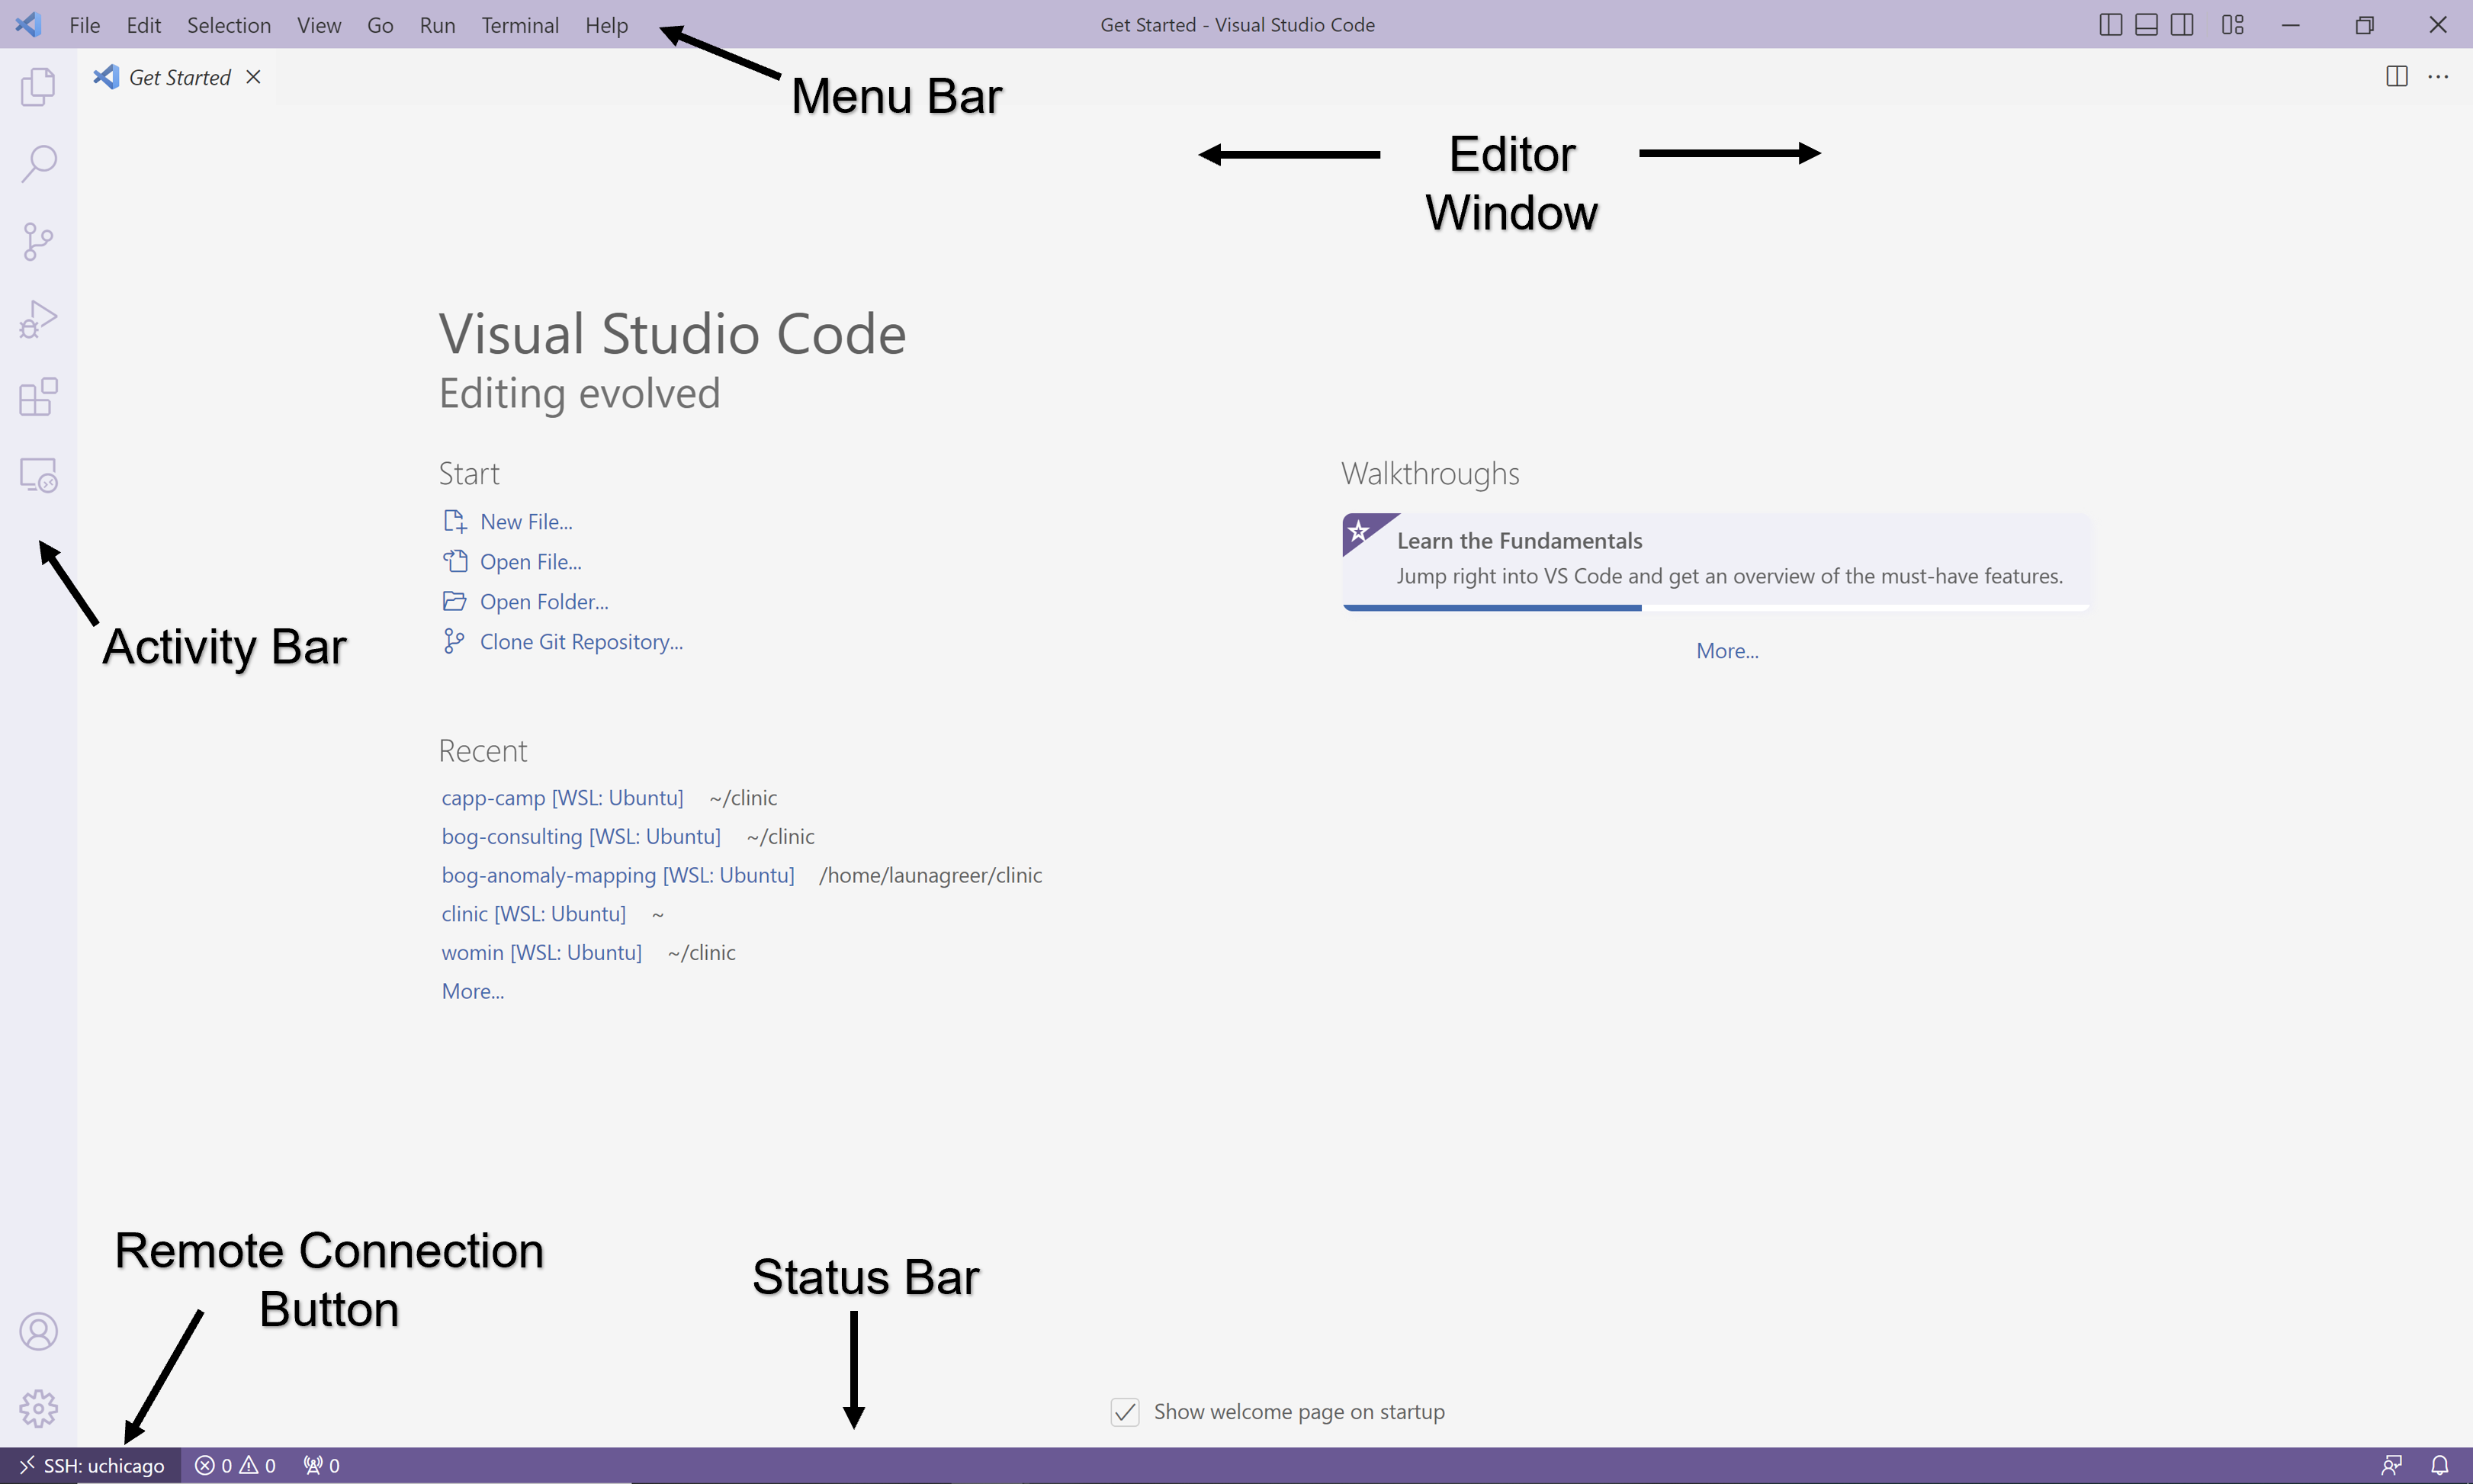Toggle the primary sidebar layout icon

2110,25
